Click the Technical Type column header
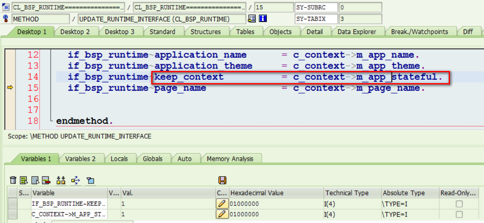 coord(352,193)
